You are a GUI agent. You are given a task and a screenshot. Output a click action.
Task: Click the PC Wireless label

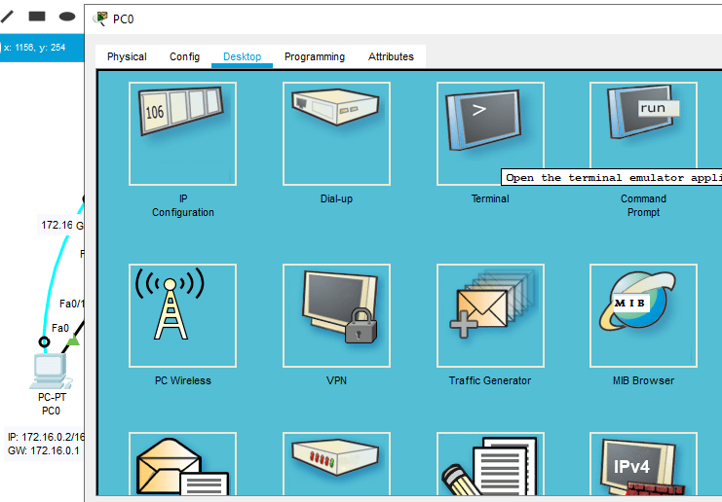(x=183, y=380)
